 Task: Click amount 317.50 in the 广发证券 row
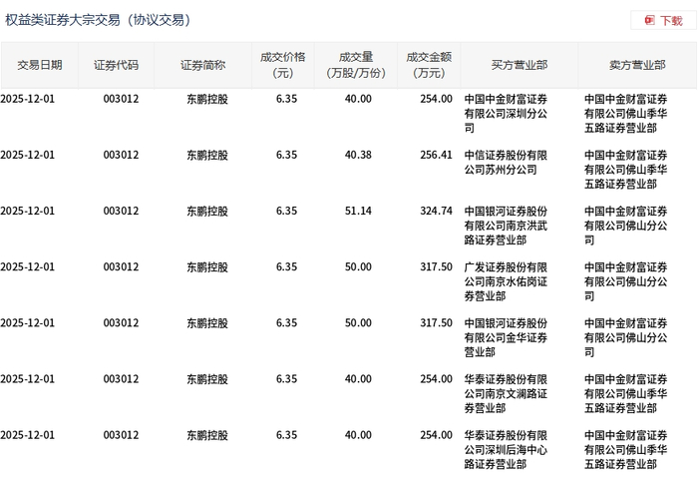437,267
